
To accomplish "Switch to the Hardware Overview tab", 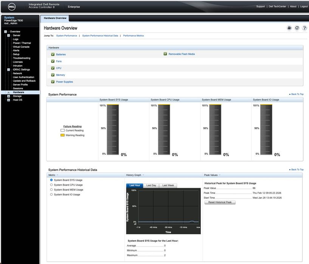I will click(55, 18).
